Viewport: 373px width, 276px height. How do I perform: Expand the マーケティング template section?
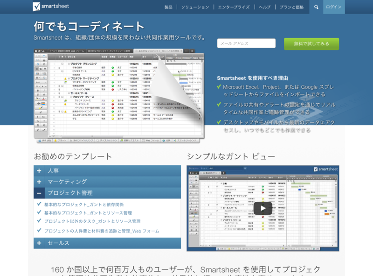click(x=107, y=182)
